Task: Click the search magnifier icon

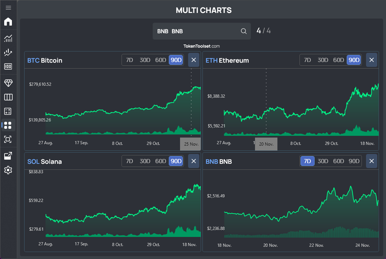Action: point(244,31)
